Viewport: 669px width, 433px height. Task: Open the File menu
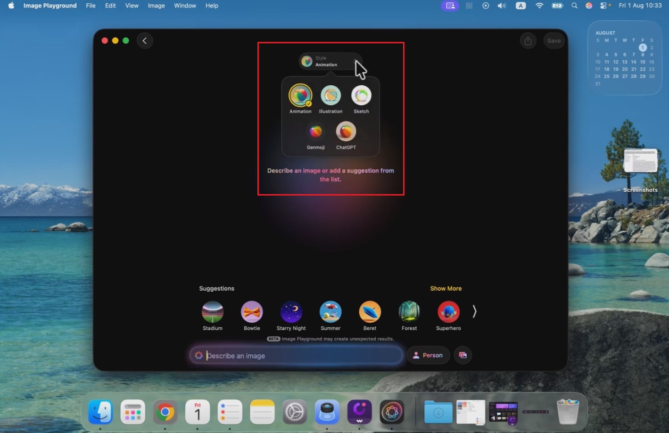coord(91,6)
